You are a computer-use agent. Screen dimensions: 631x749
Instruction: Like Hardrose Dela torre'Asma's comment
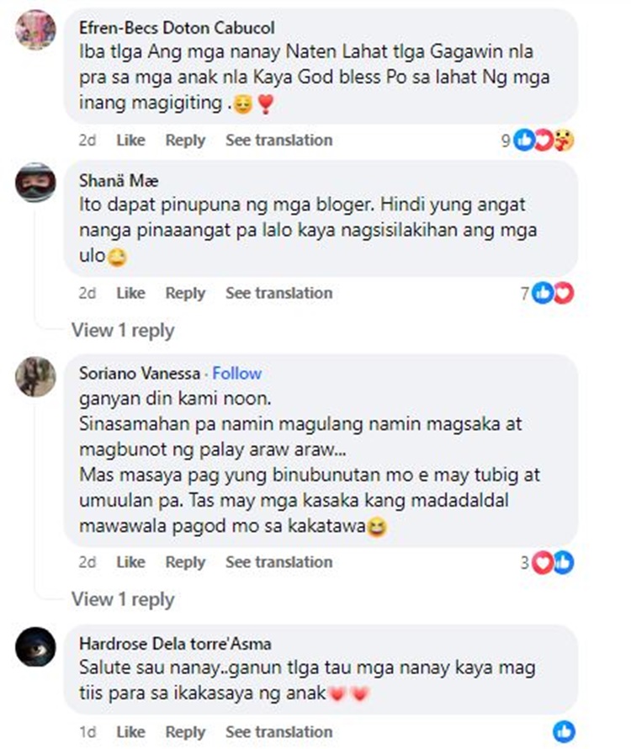point(131,732)
